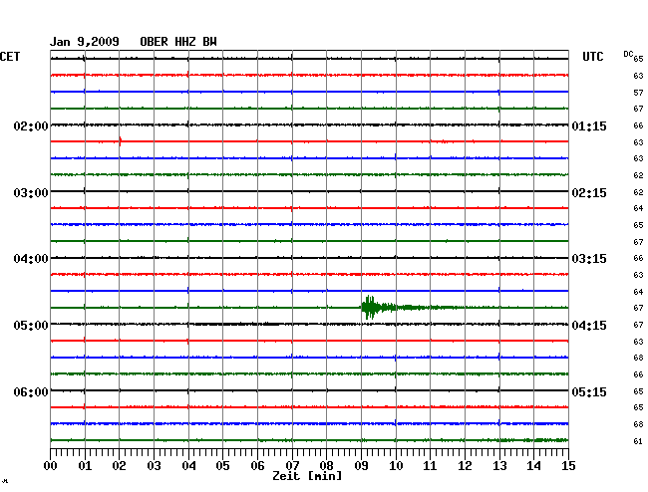Viewport: 648px width, 492px height.
Task: Click the '03:15' UTC time label
Action: coord(589,259)
